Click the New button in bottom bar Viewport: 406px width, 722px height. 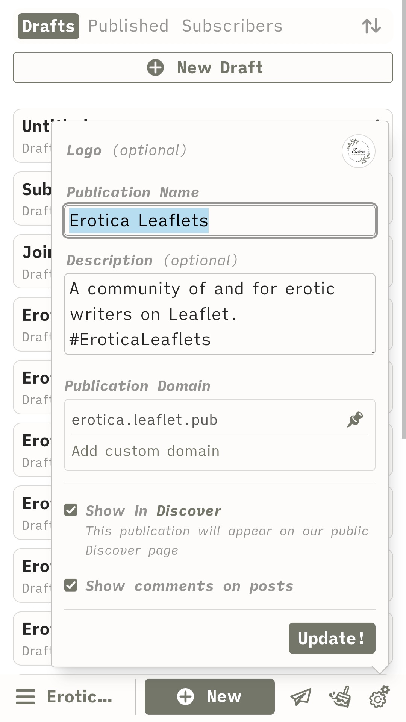point(209,696)
